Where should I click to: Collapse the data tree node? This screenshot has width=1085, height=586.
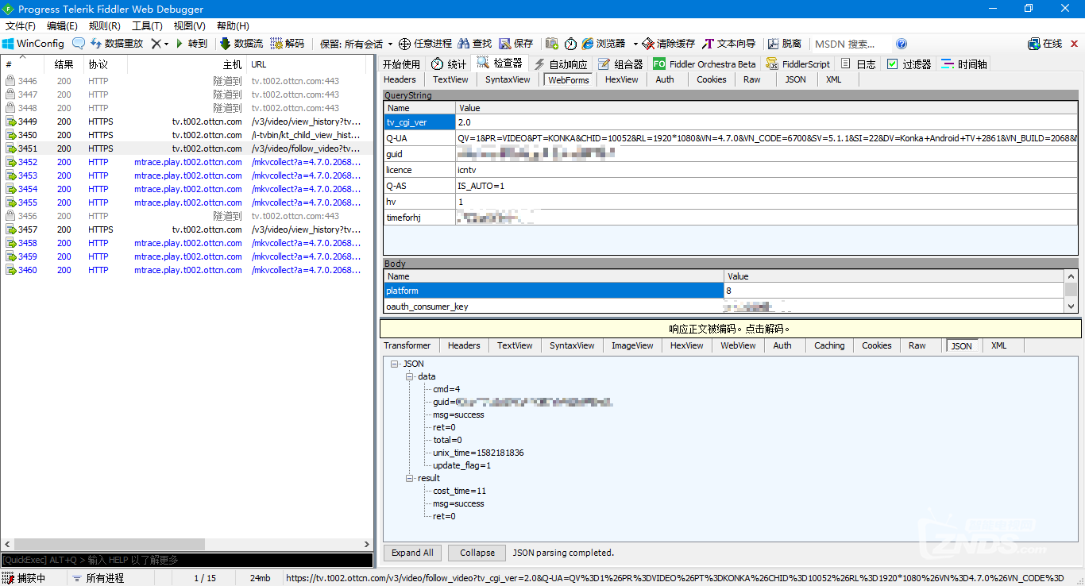410,376
